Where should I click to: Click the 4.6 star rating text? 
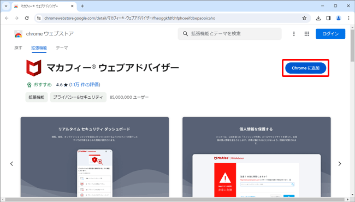[62, 85]
